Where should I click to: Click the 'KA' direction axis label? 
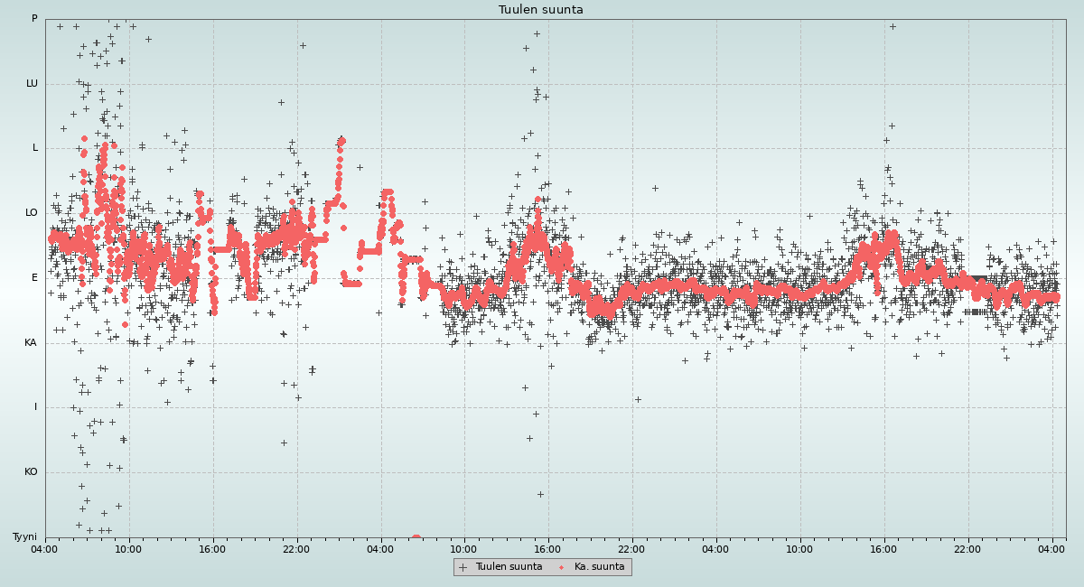(31, 343)
